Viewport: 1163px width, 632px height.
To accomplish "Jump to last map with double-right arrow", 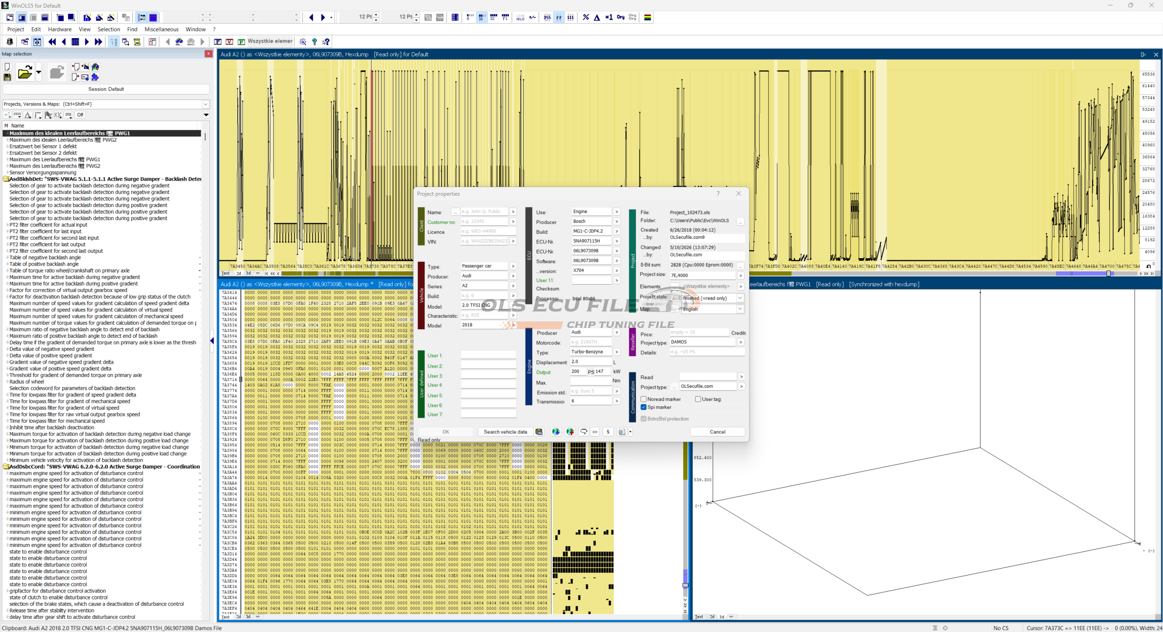I will point(98,42).
